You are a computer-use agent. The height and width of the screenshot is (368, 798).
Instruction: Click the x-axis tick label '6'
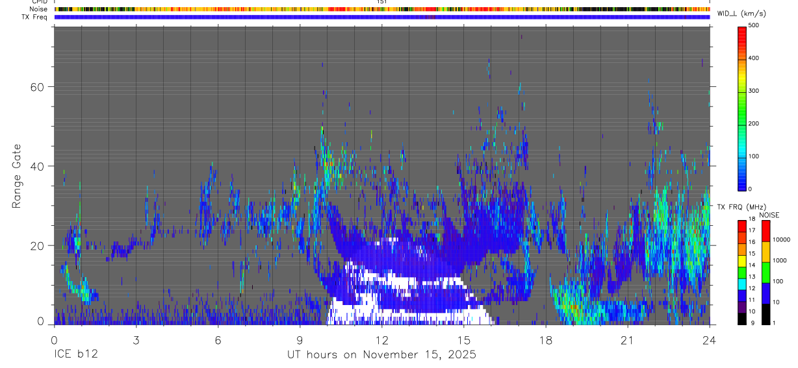[218, 340]
